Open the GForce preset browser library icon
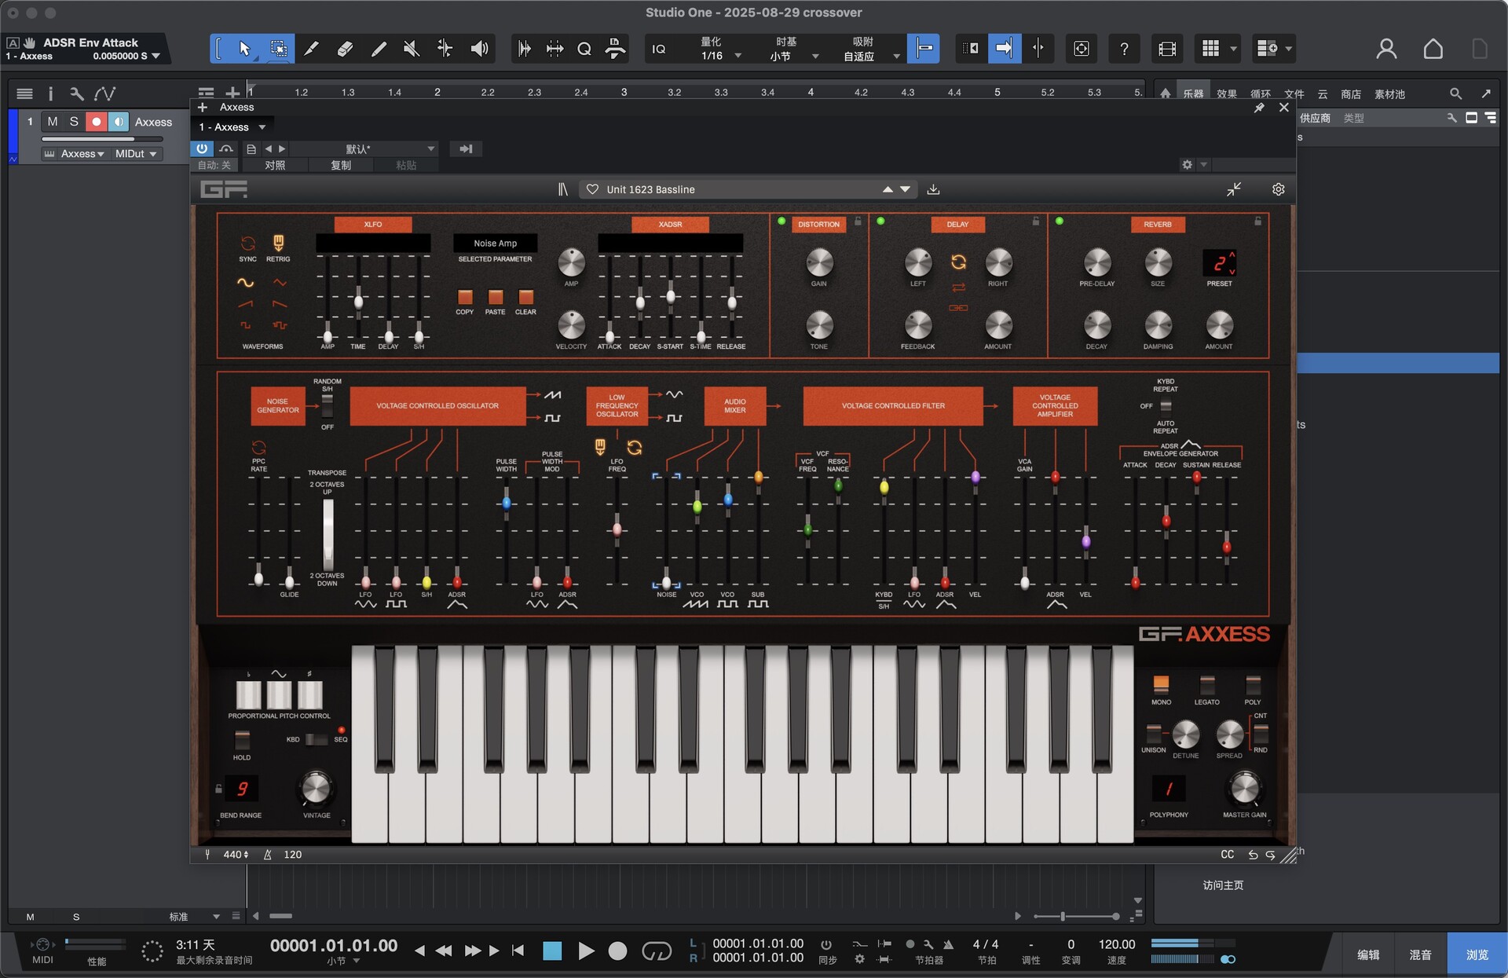Image resolution: width=1508 pixels, height=978 pixels. [562, 189]
